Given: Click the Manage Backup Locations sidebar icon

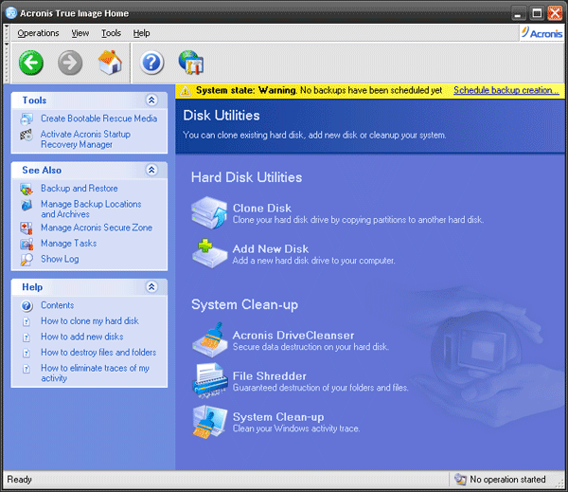Looking at the screenshot, I should point(27,205).
